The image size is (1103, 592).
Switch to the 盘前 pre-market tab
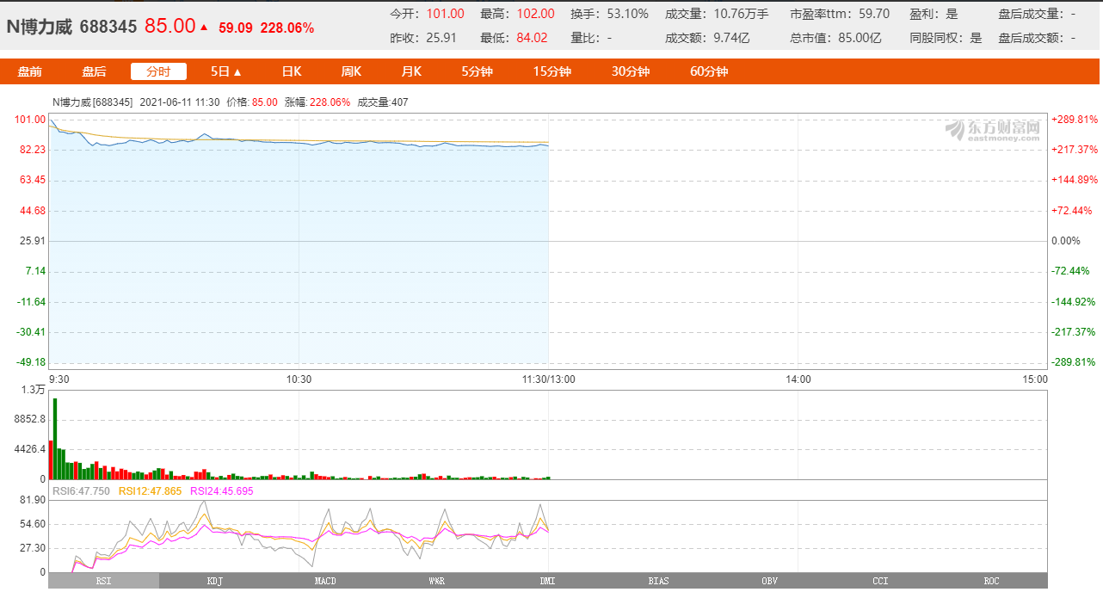click(30, 71)
